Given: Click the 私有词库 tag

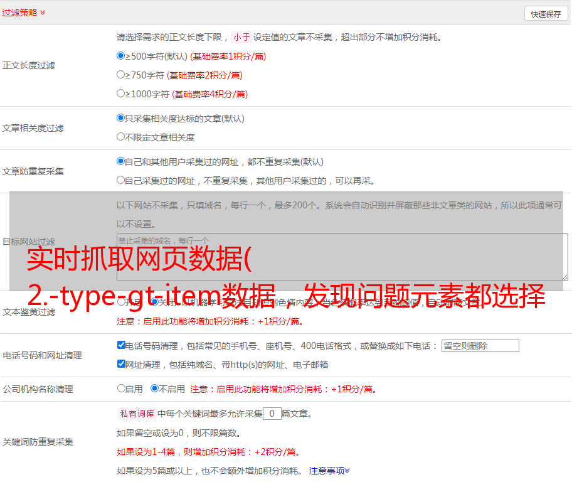Looking at the screenshot, I should click(137, 414).
